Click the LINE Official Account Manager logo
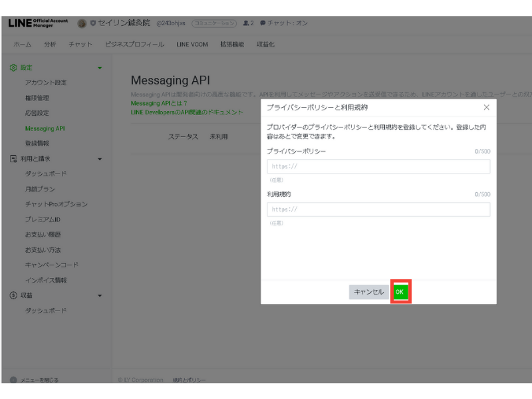Image resolution: width=532 pixels, height=399 pixels. tap(38, 23)
